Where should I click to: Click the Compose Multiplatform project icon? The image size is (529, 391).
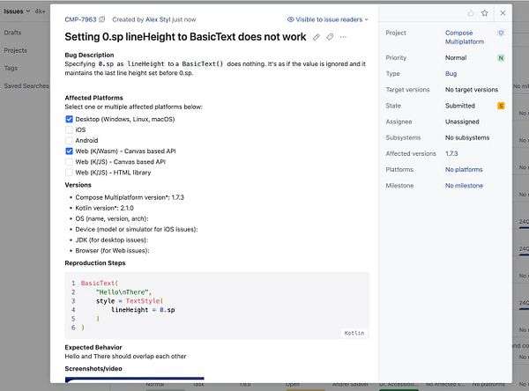click(501, 33)
